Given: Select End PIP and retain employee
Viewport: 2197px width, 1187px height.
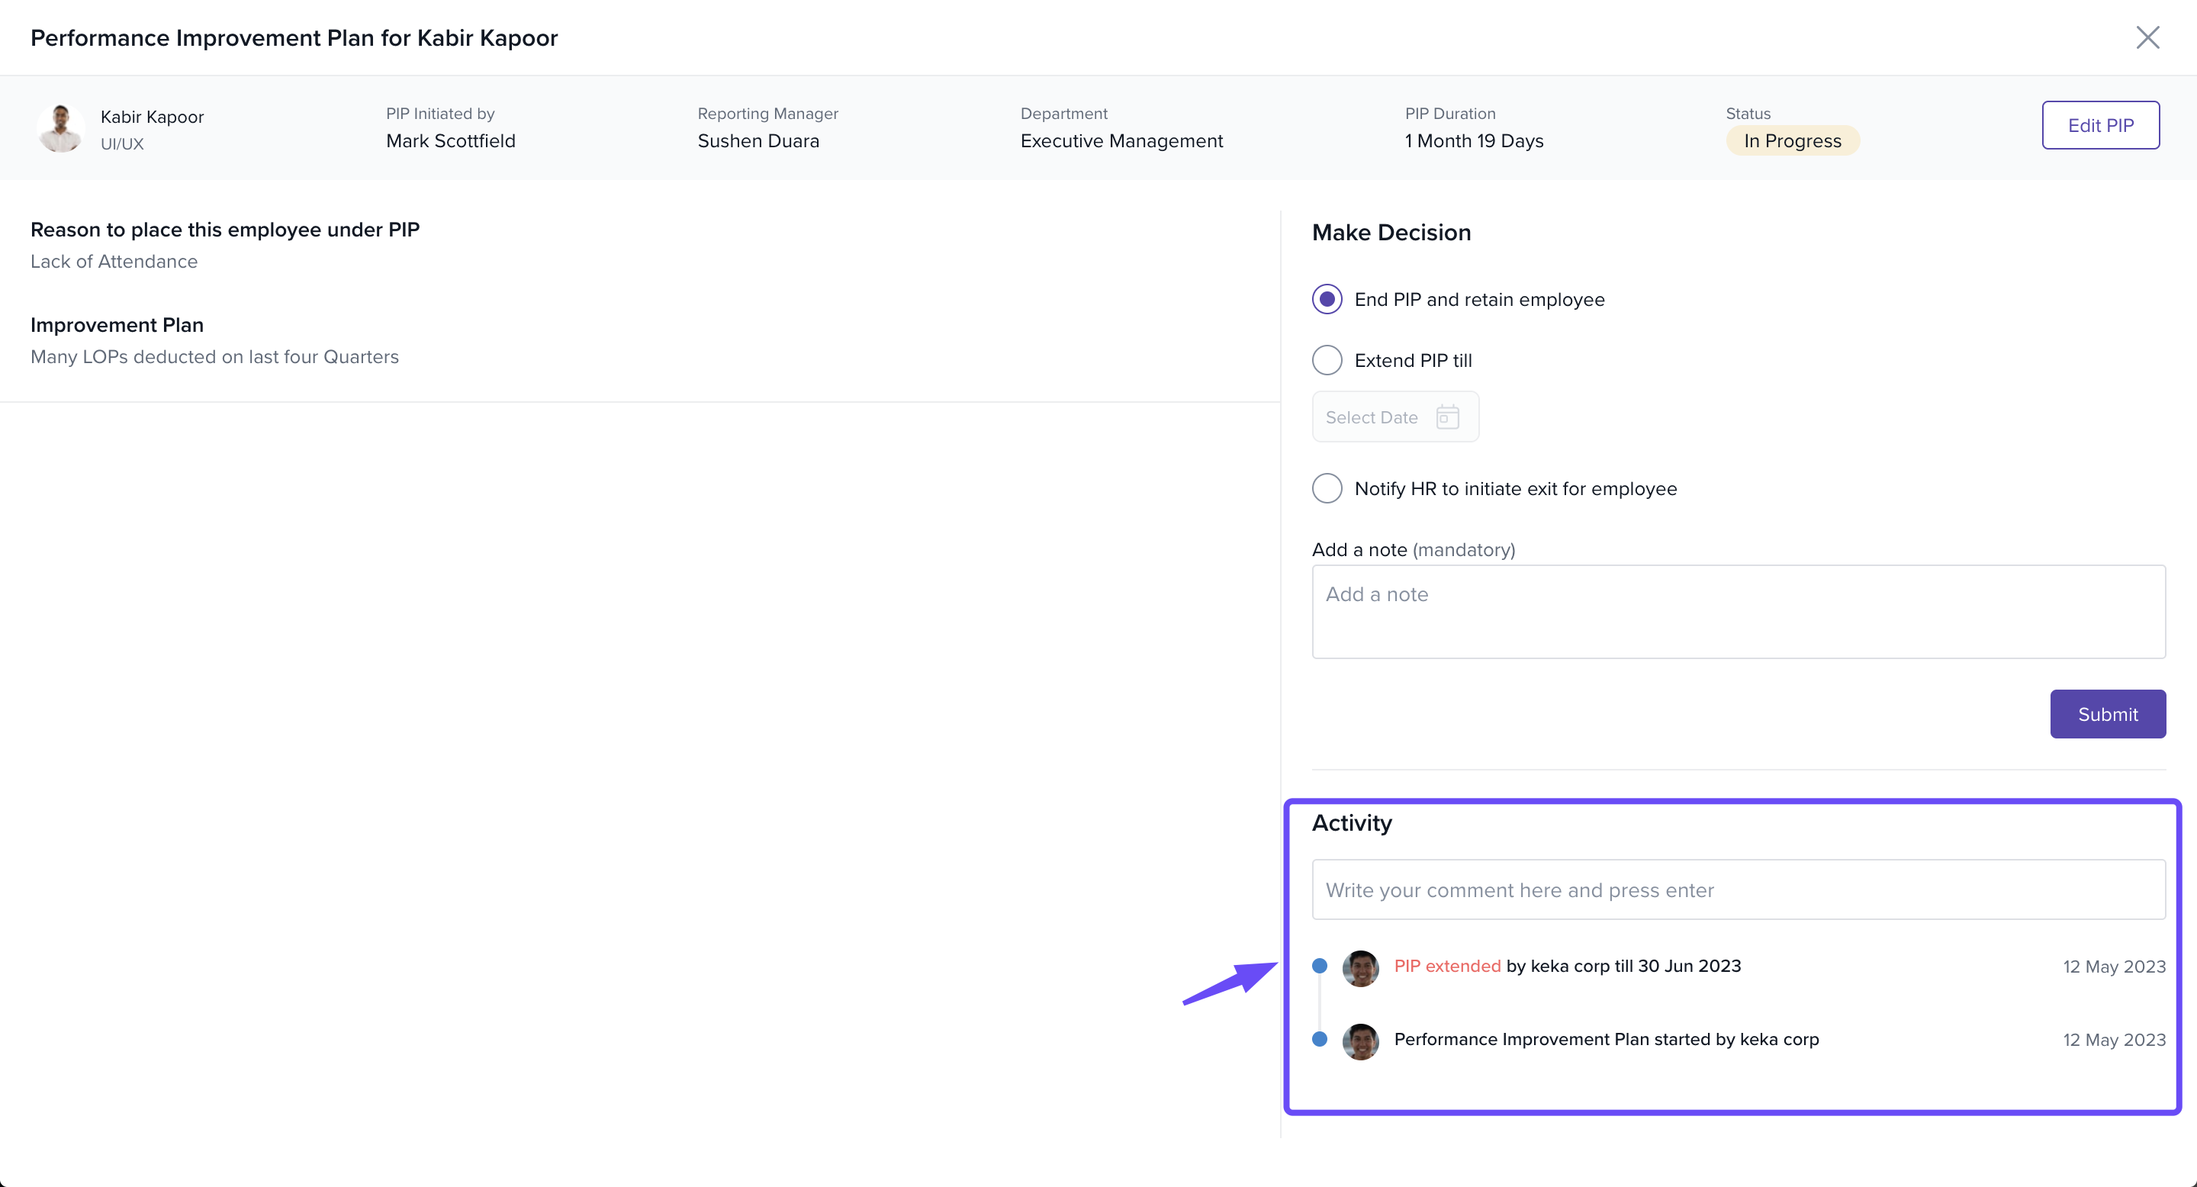Looking at the screenshot, I should click(x=1327, y=299).
